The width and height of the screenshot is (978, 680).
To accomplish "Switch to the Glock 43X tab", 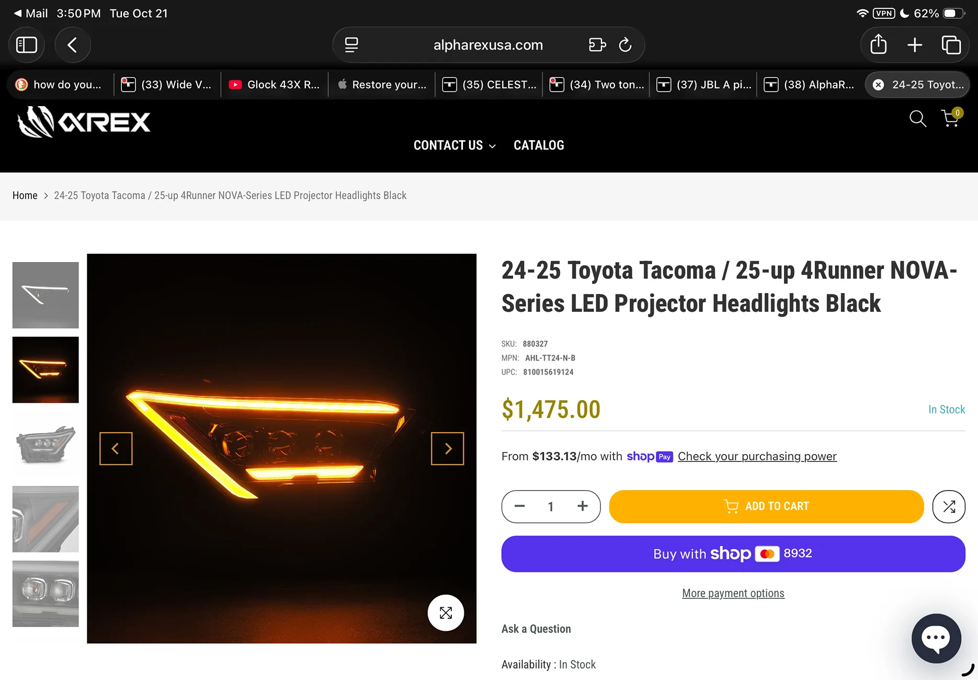I will click(275, 85).
